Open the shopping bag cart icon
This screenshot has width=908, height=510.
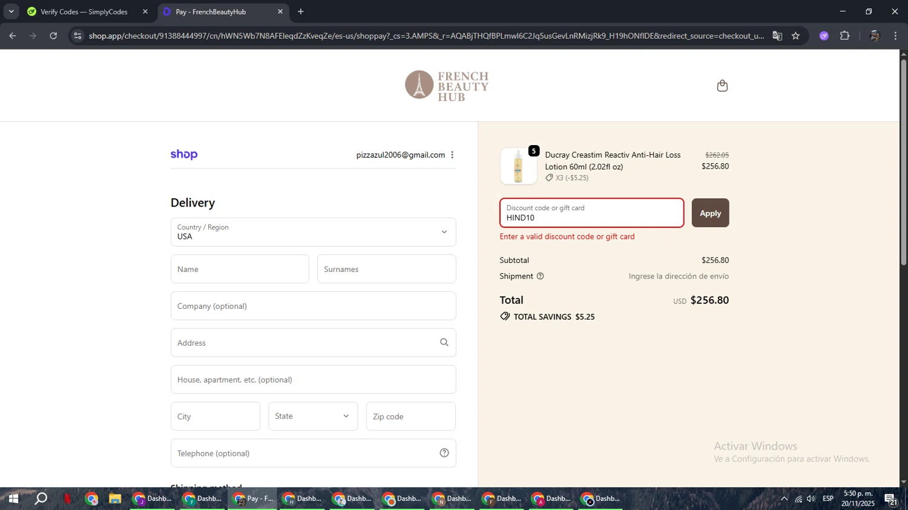pyautogui.click(x=722, y=86)
